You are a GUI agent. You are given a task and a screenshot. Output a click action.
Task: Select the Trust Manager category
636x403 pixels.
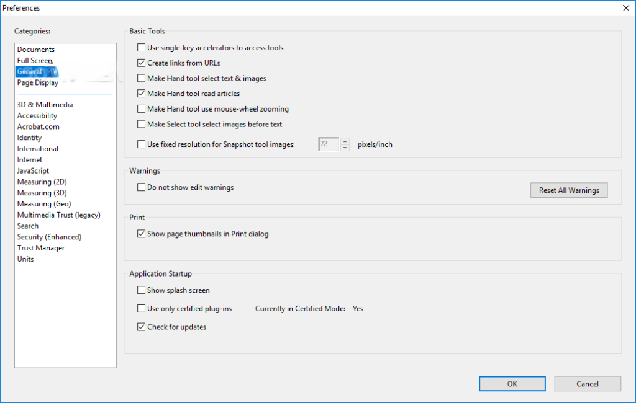click(40, 248)
